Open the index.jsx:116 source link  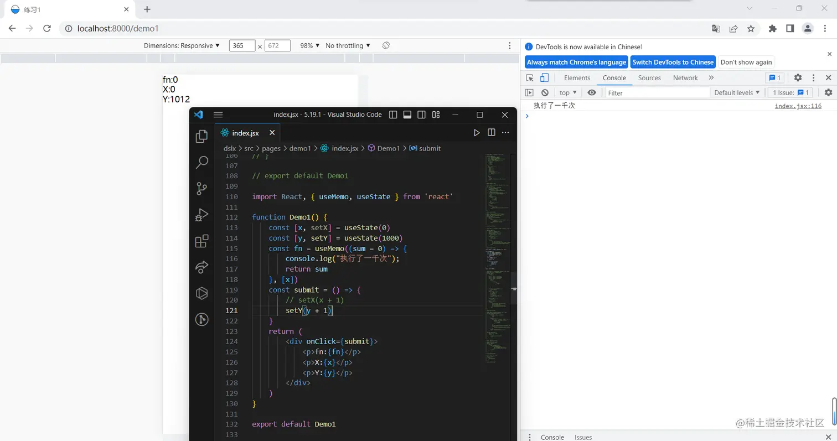[x=798, y=106]
